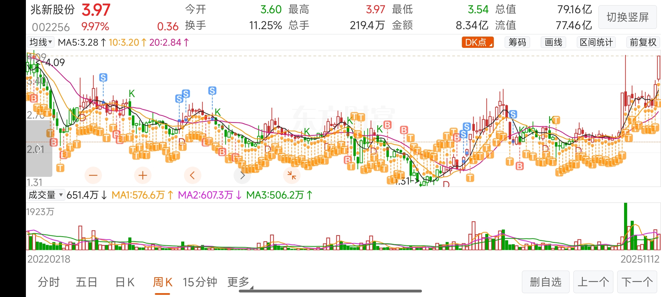Toggle DK点 indicator on chart
Viewport: 661px width, 297px height.
click(x=477, y=42)
